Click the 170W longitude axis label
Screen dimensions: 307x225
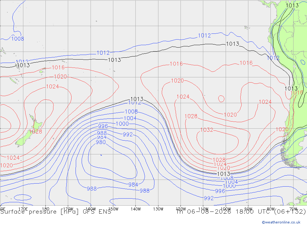68,209
